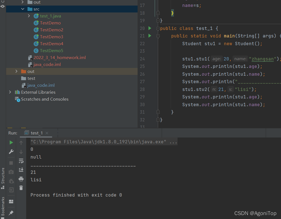Click line number 27 in gutter
Screen dimensions: 281x219
click(142, 82)
